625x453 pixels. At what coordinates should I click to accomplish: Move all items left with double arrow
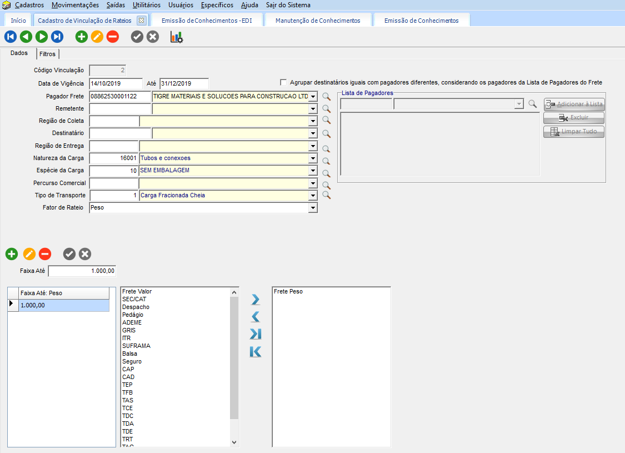tap(256, 352)
